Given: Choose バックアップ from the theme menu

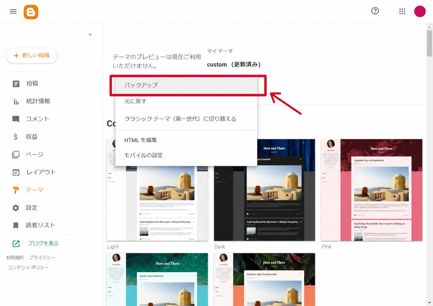Looking at the screenshot, I should point(186,86).
